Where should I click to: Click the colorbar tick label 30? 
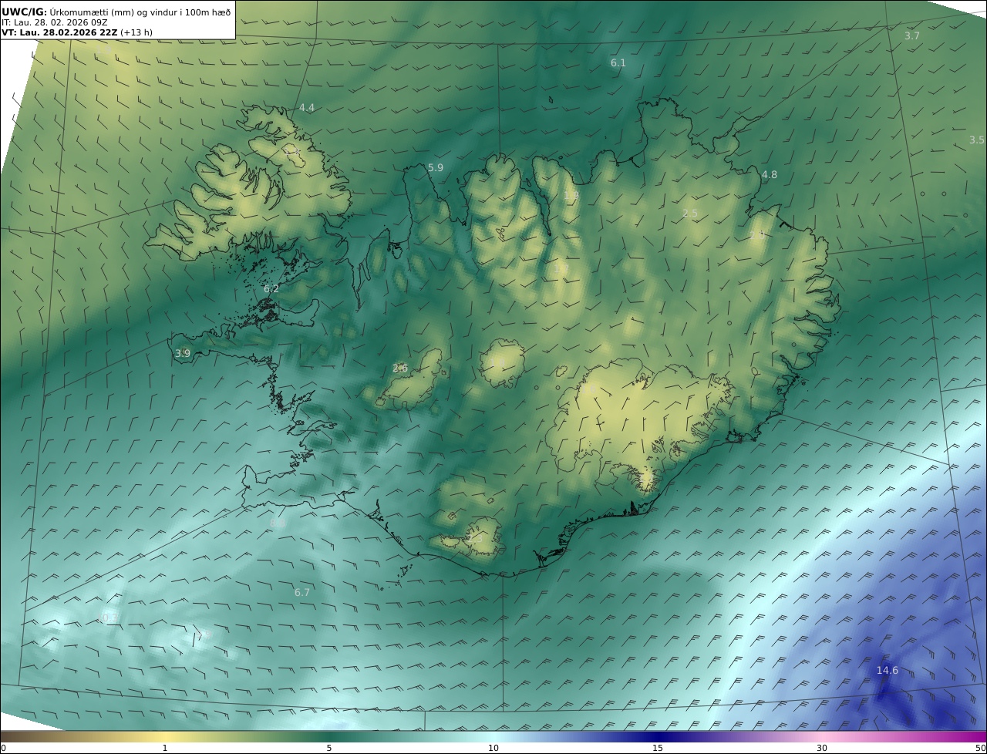click(x=822, y=748)
